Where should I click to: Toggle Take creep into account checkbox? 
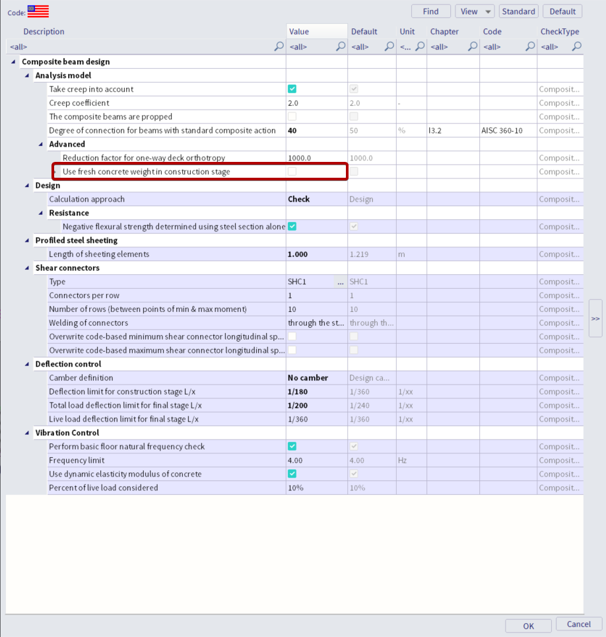tap(292, 89)
